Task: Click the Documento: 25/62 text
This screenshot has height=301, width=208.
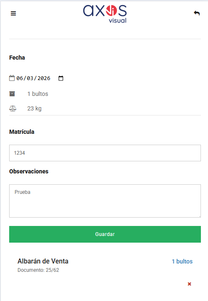Action: point(38,270)
